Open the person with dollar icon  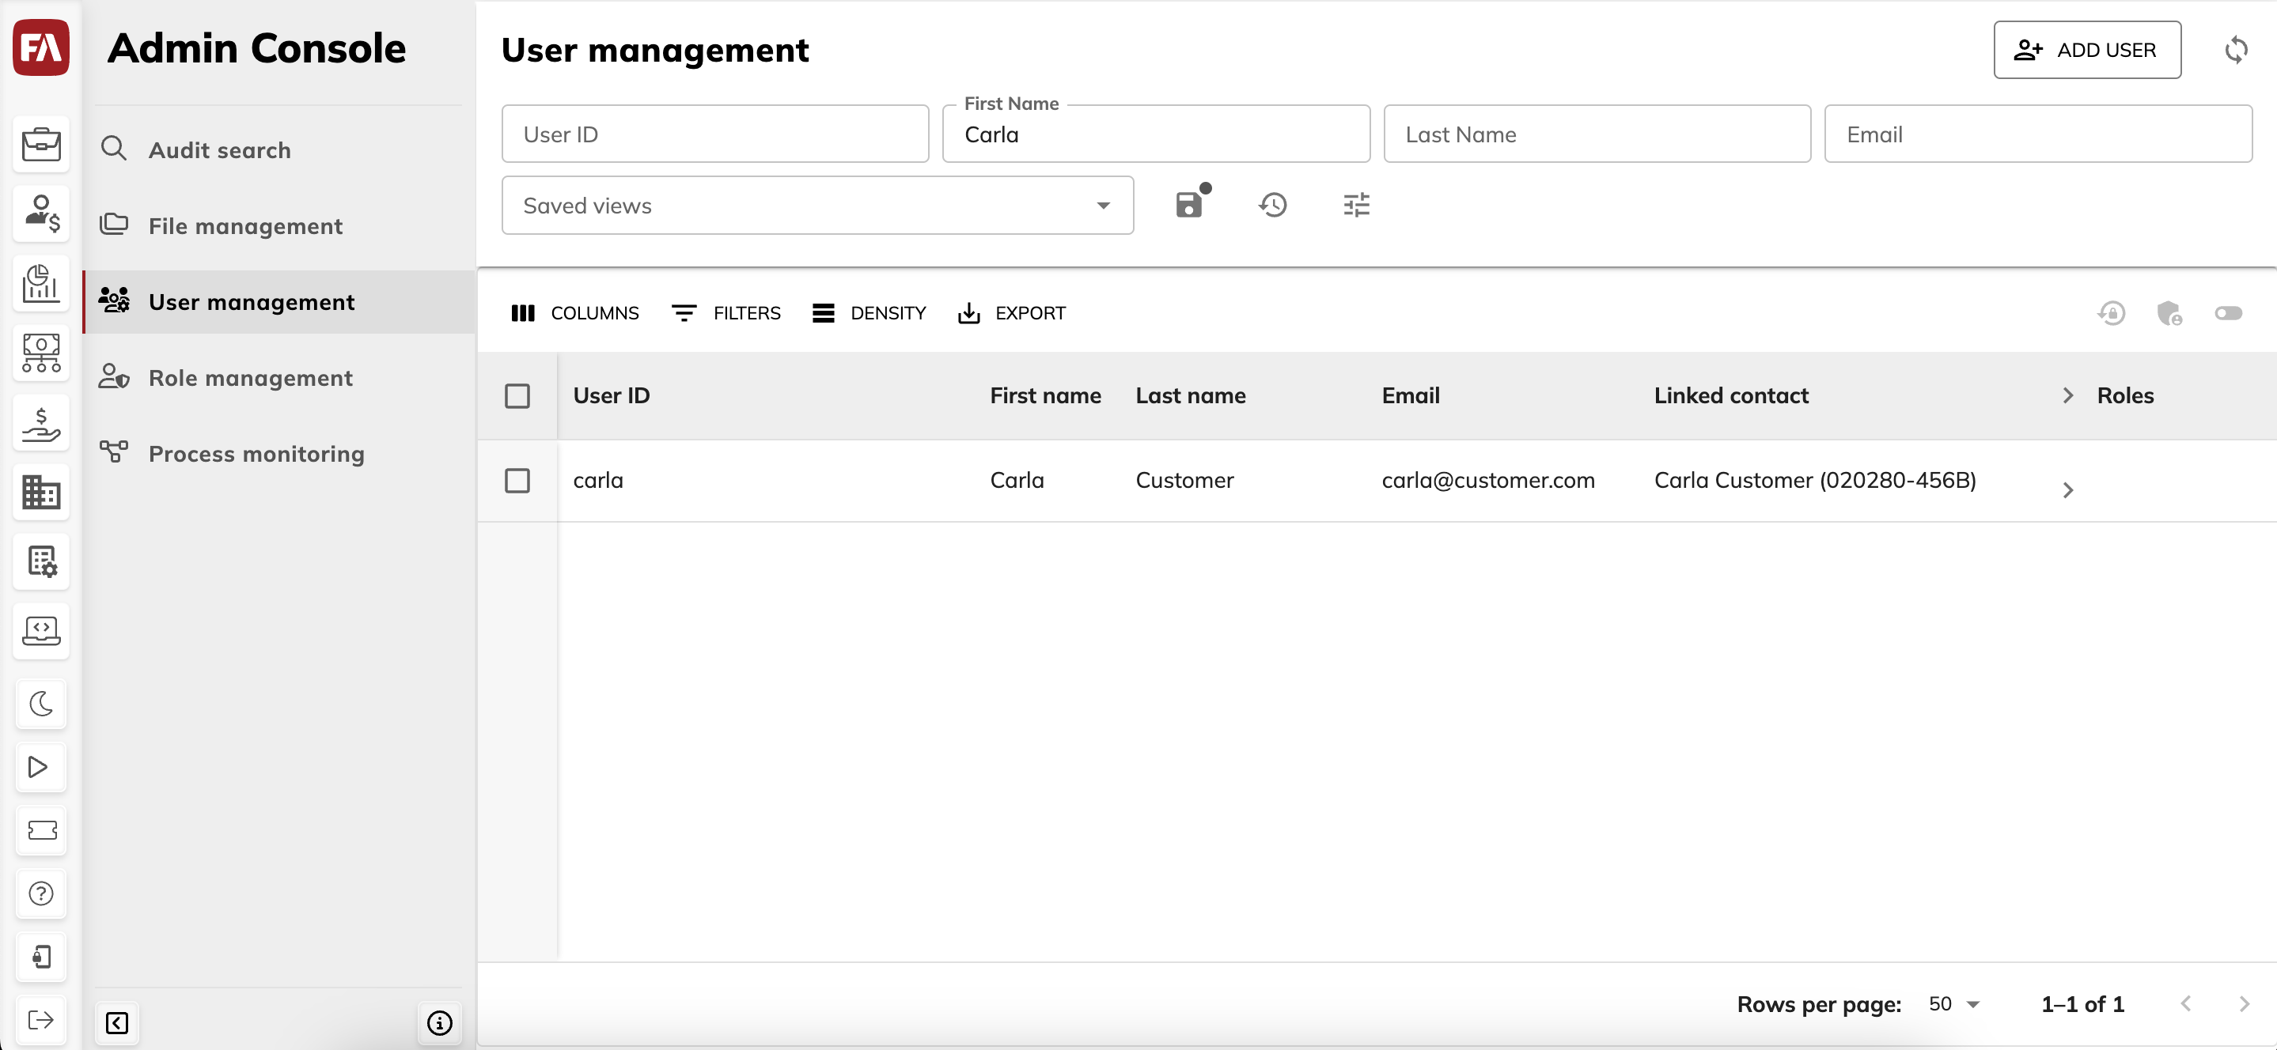pos(40,213)
